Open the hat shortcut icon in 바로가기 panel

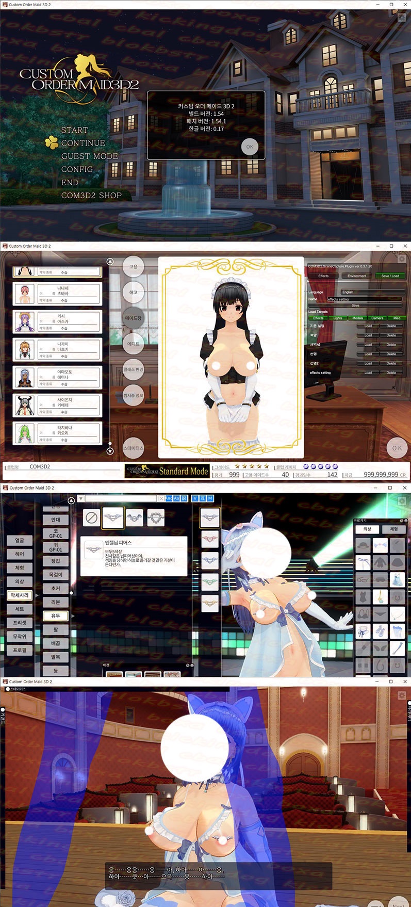(363, 544)
